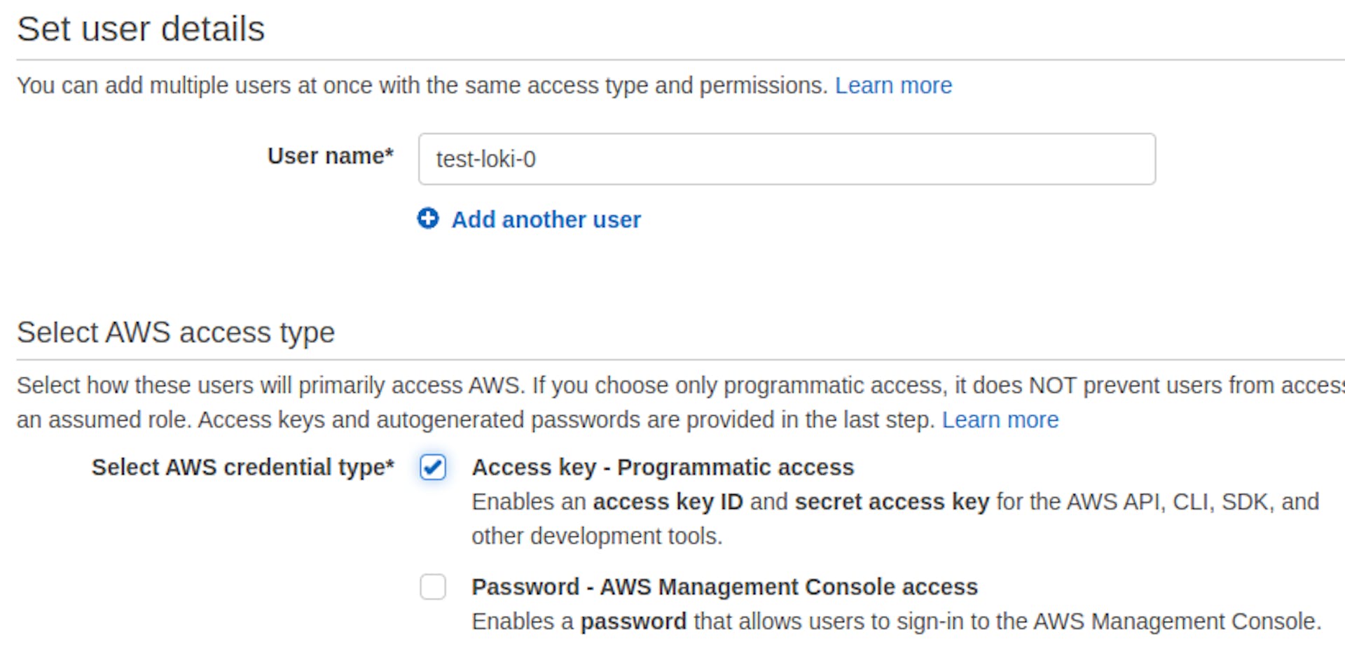This screenshot has width=1345, height=672.
Task: Click the bold 'password' word in description
Action: (633, 622)
